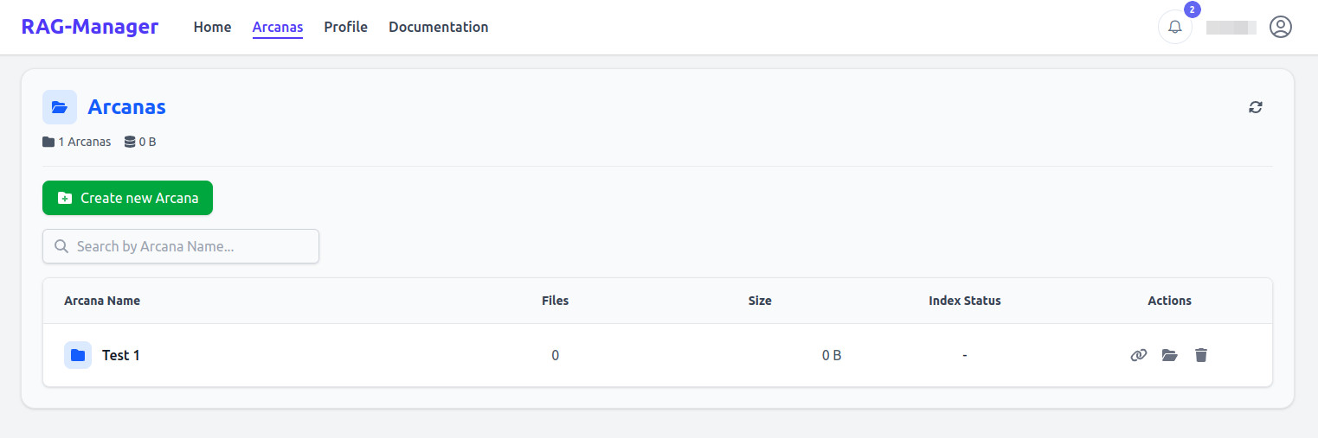The width and height of the screenshot is (1318, 438).
Task: Click the Arcanas header folder icon
Action: point(60,107)
